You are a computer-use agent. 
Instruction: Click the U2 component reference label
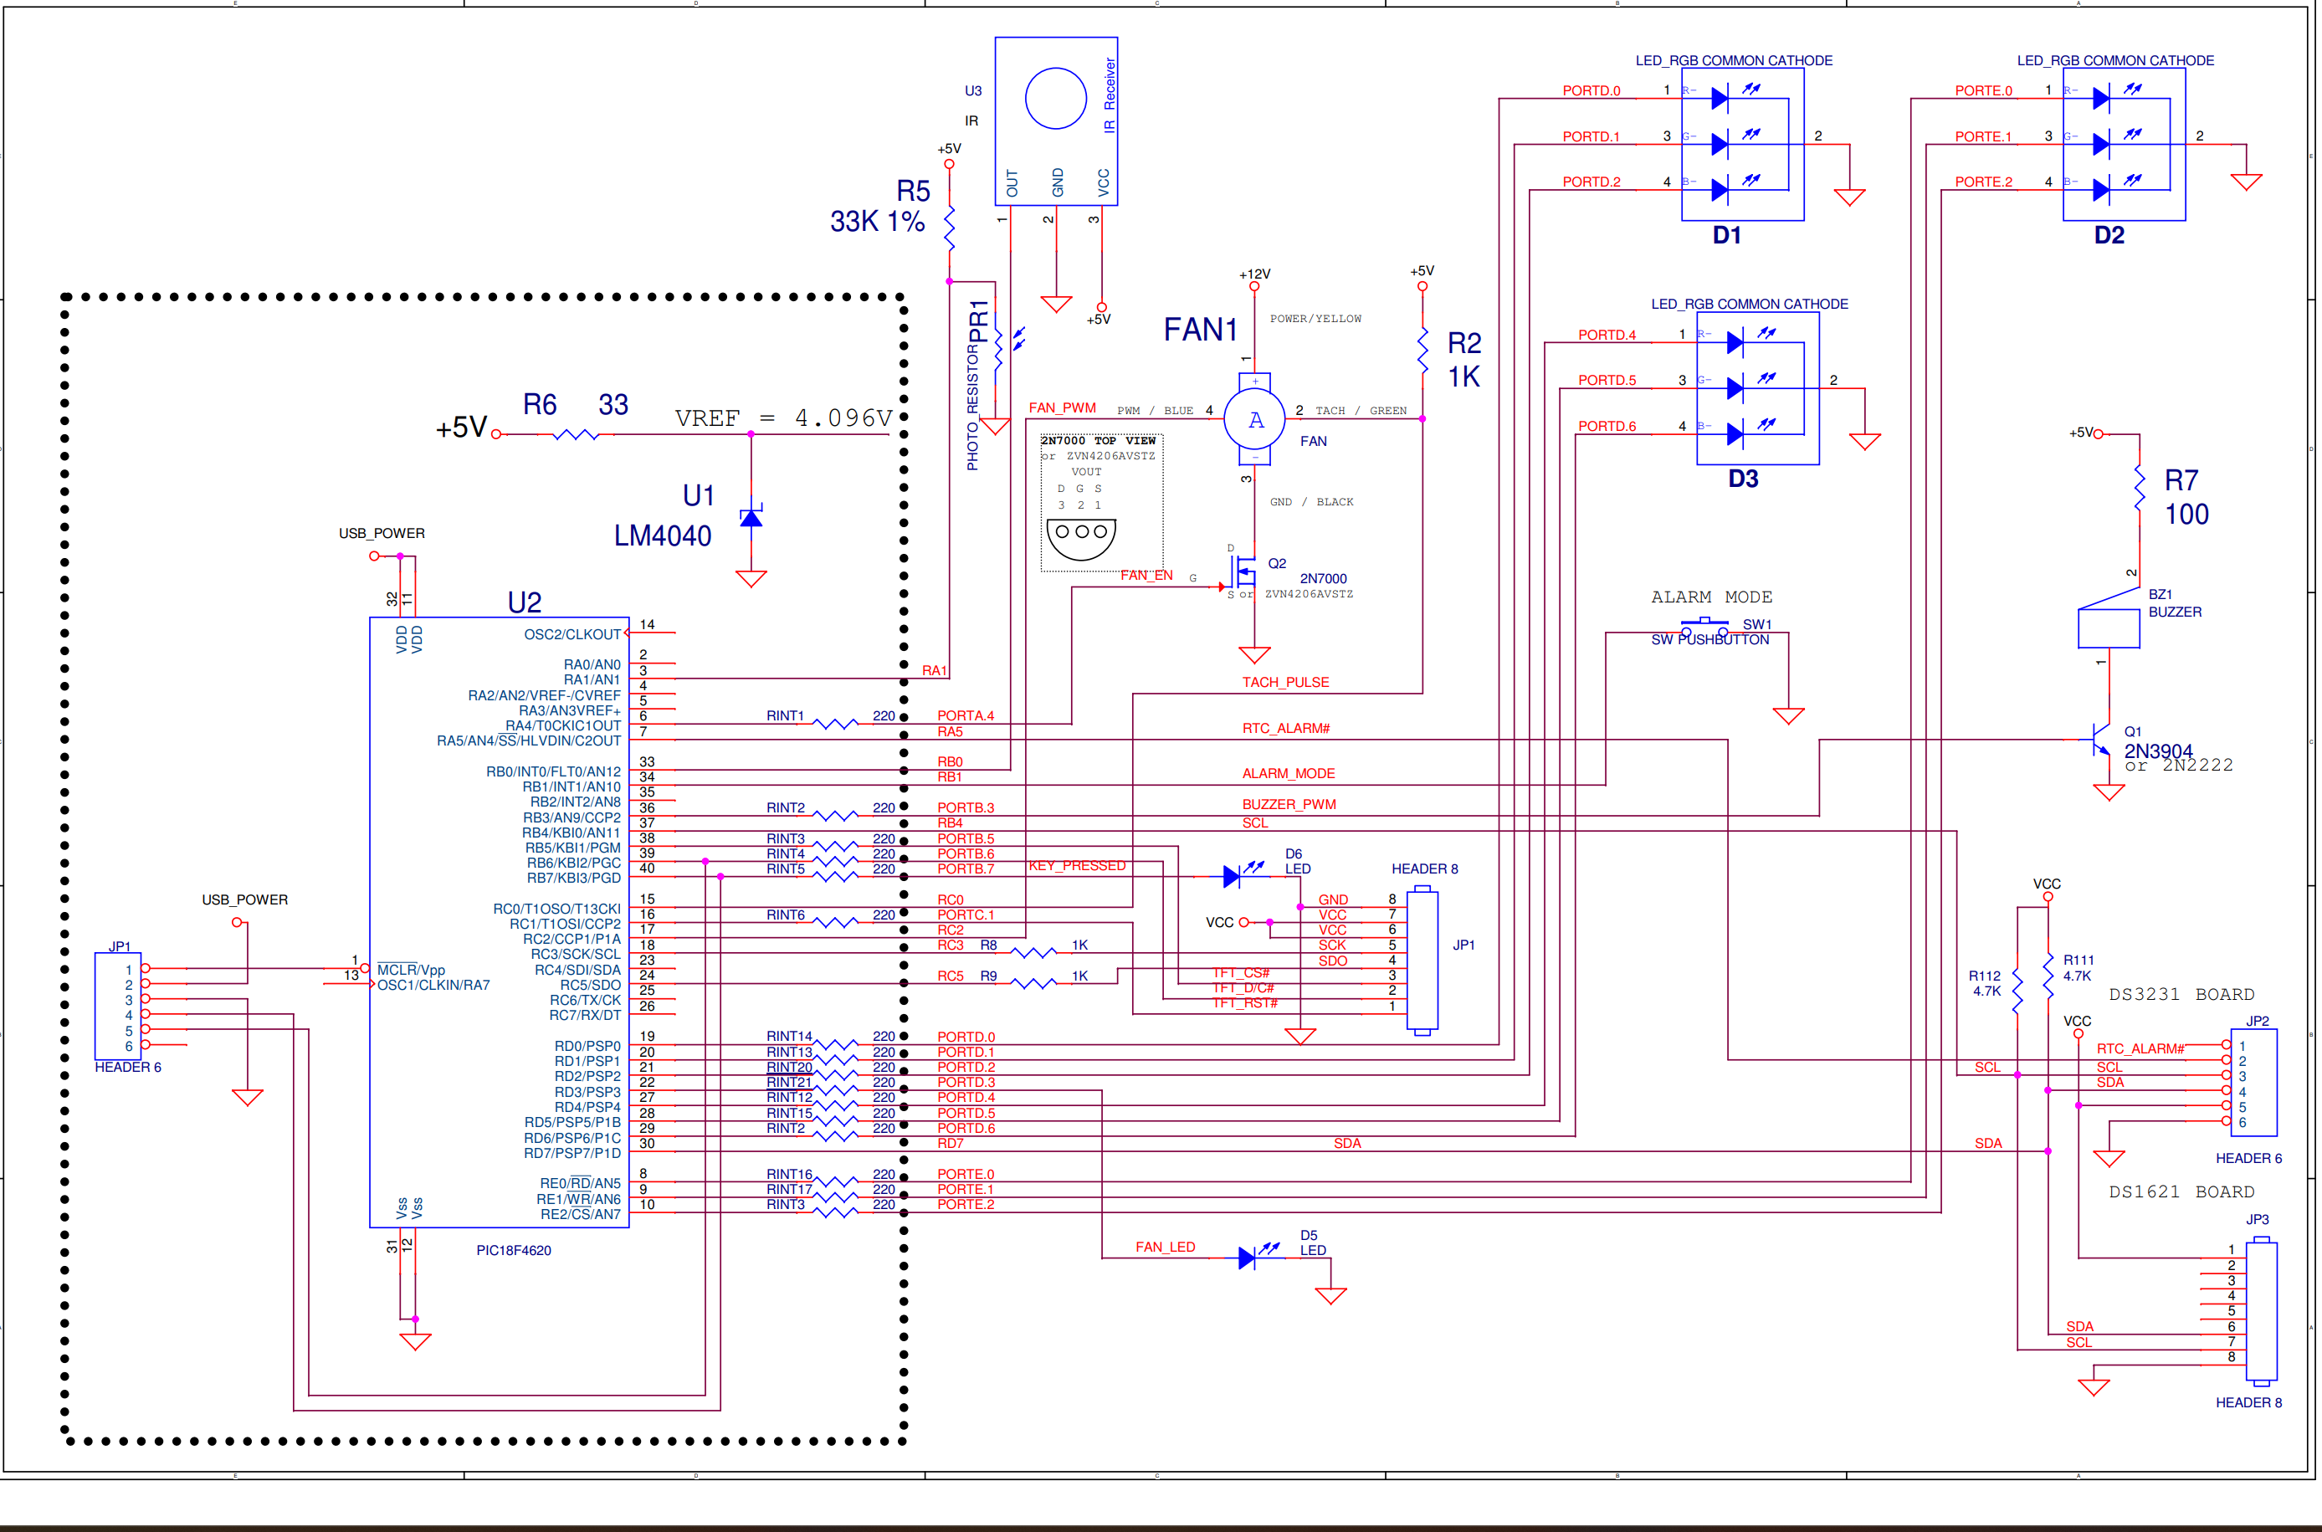coord(525,602)
